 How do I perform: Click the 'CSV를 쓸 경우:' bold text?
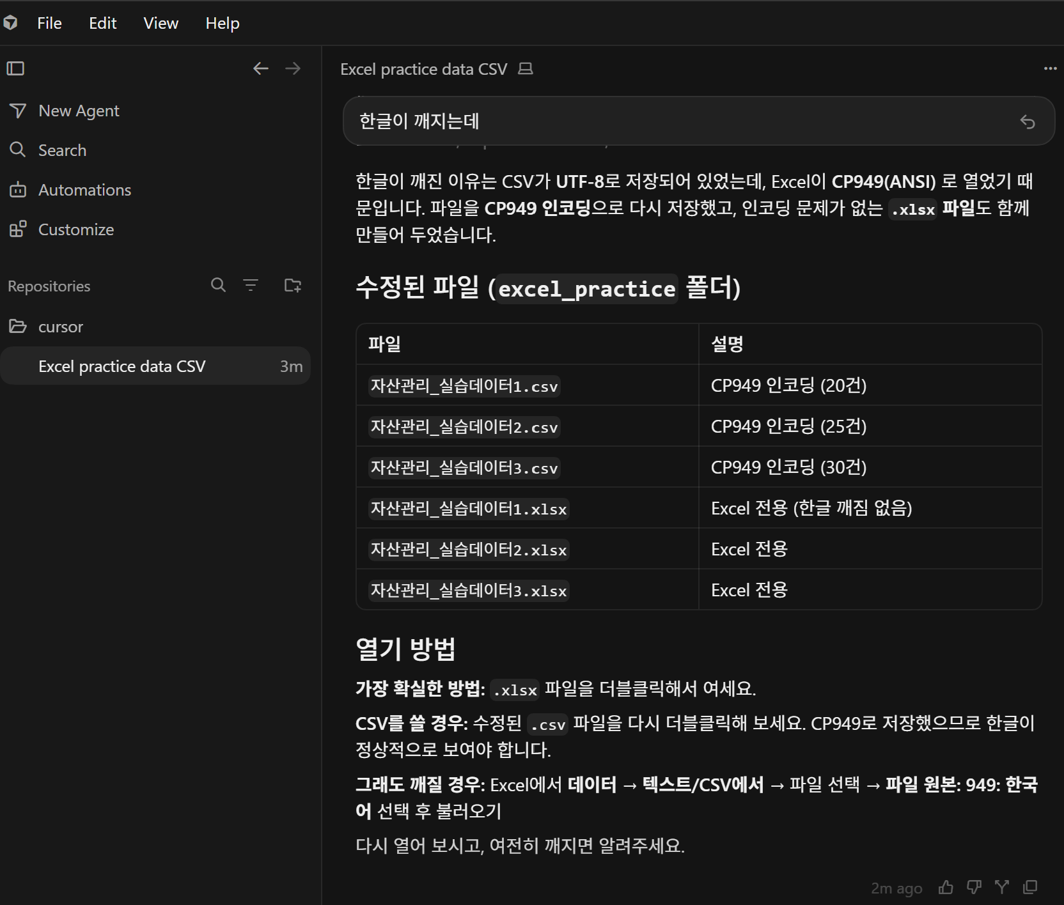(412, 723)
